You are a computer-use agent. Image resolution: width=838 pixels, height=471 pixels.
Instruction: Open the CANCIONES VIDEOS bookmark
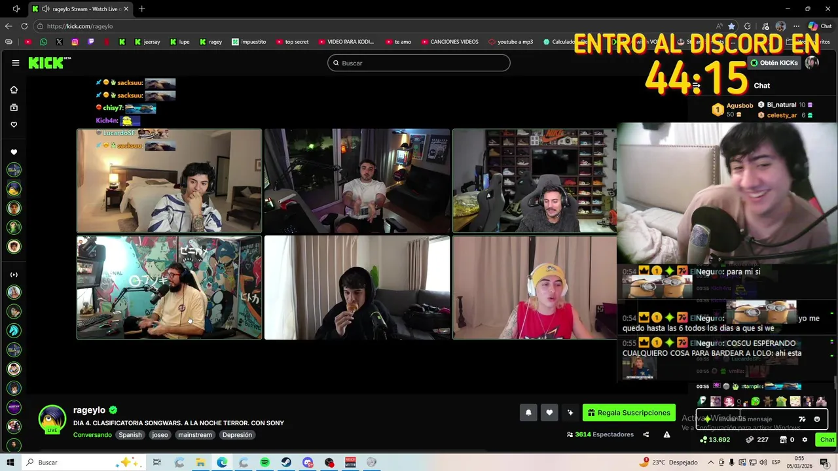[449, 42]
